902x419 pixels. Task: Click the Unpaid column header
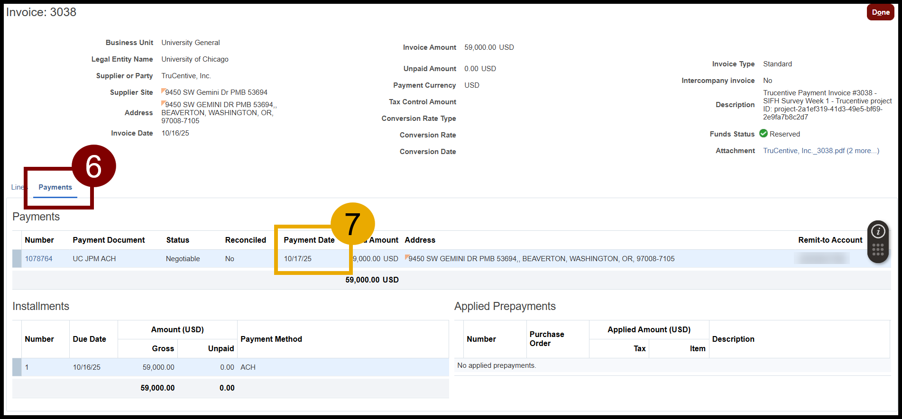pyautogui.click(x=221, y=349)
